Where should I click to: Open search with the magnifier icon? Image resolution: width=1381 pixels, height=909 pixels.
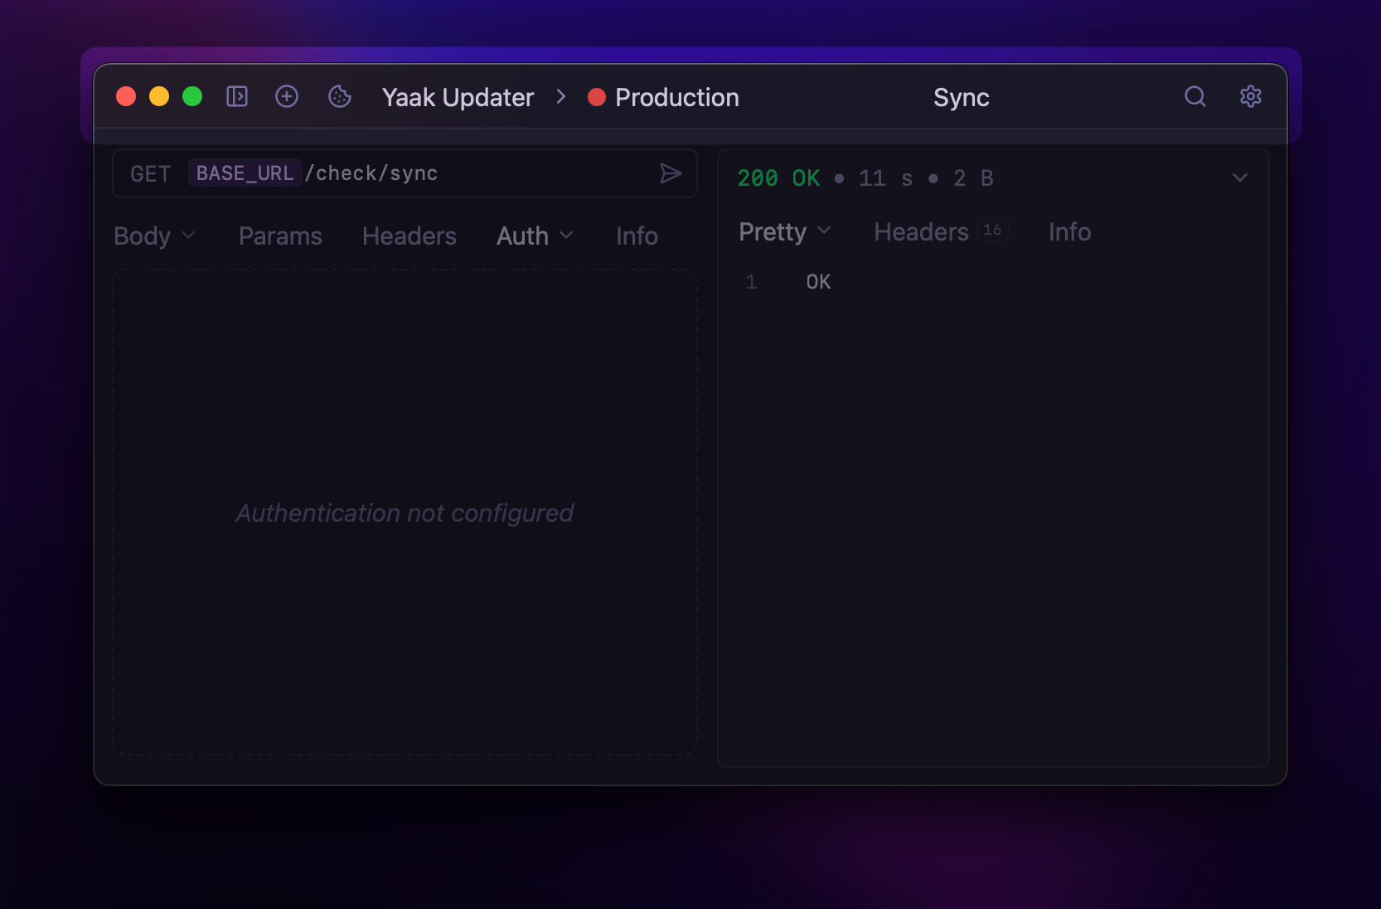click(x=1194, y=97)
